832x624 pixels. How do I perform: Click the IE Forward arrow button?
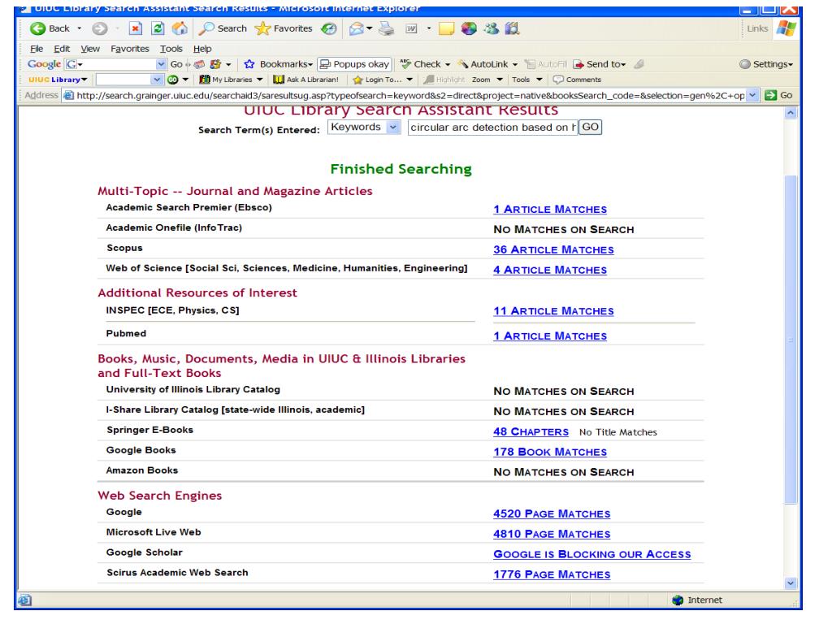[99, 28]
